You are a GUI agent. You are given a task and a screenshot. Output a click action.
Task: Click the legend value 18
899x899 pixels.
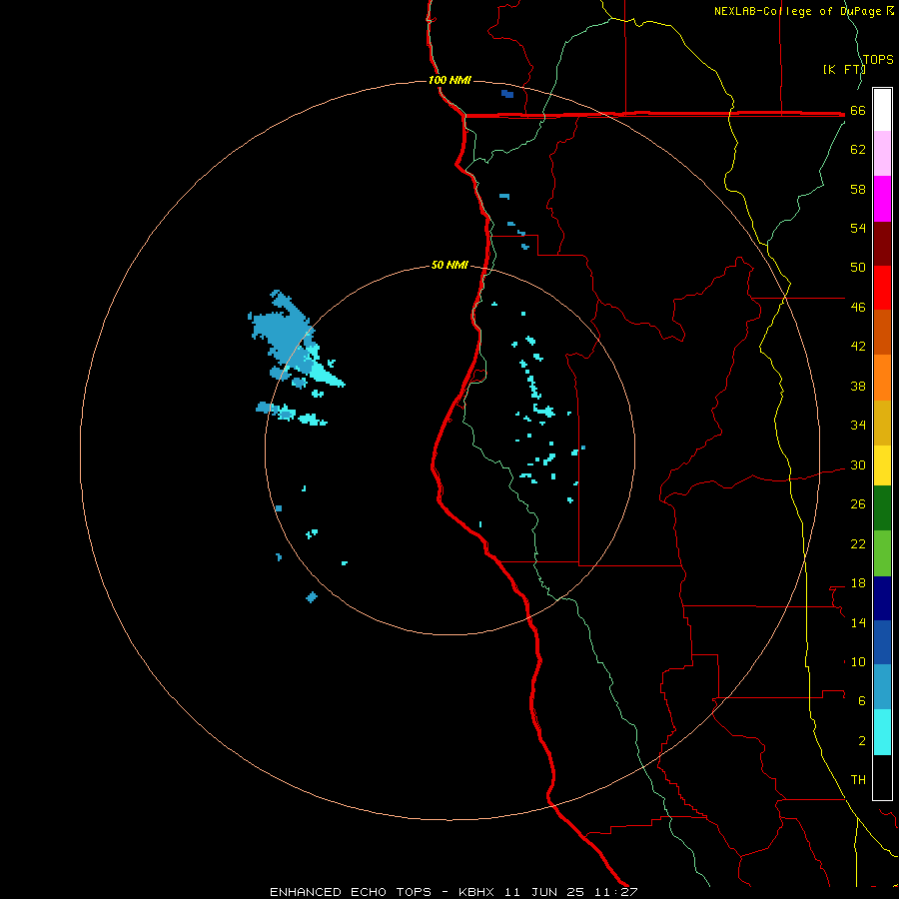(858, 583)
